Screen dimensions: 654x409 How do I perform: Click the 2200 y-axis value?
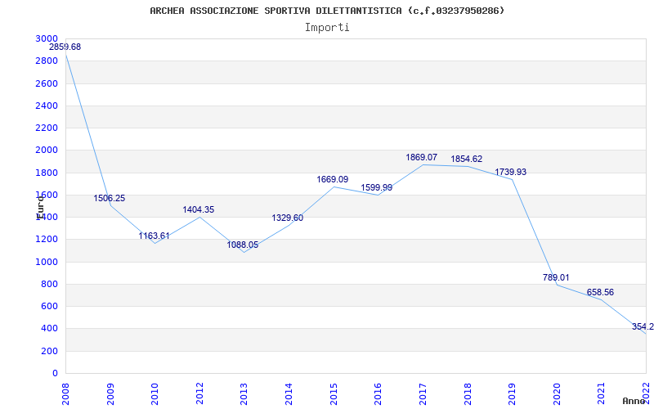pos(47,128)
